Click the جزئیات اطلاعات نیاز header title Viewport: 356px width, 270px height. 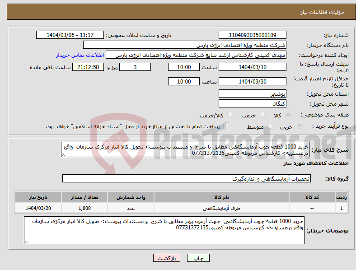323,12
